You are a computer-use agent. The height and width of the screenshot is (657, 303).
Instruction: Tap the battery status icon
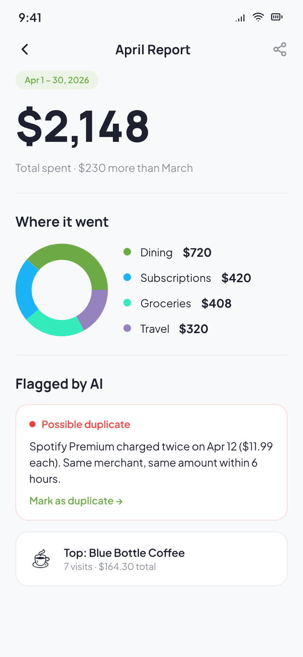pos(276,18)
